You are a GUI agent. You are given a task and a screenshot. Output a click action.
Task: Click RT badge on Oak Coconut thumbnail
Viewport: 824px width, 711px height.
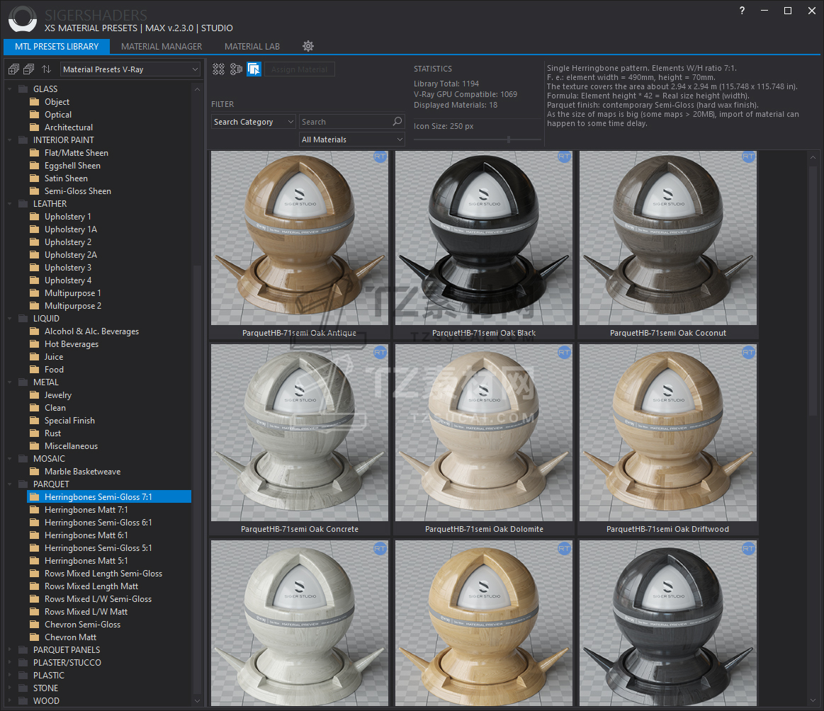(x=748, y=157)
